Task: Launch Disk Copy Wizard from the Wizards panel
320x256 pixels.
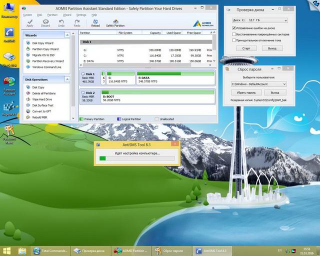Action: [x=42, y=43]
